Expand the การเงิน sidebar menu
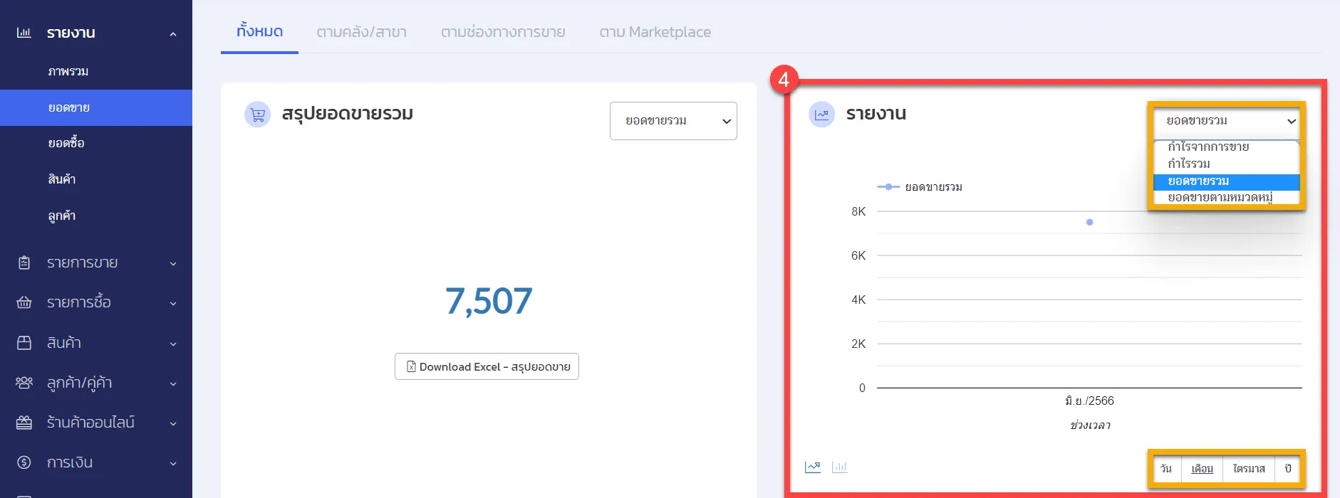Viewport: 1340px width, 498px height. point(173,463)
